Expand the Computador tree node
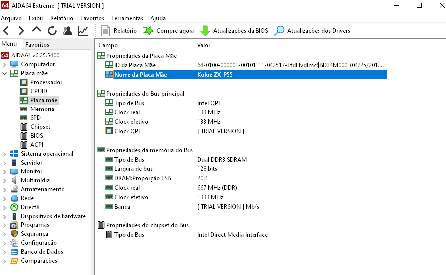This screenshot has height=275, width=446. [x=4, y=65]
